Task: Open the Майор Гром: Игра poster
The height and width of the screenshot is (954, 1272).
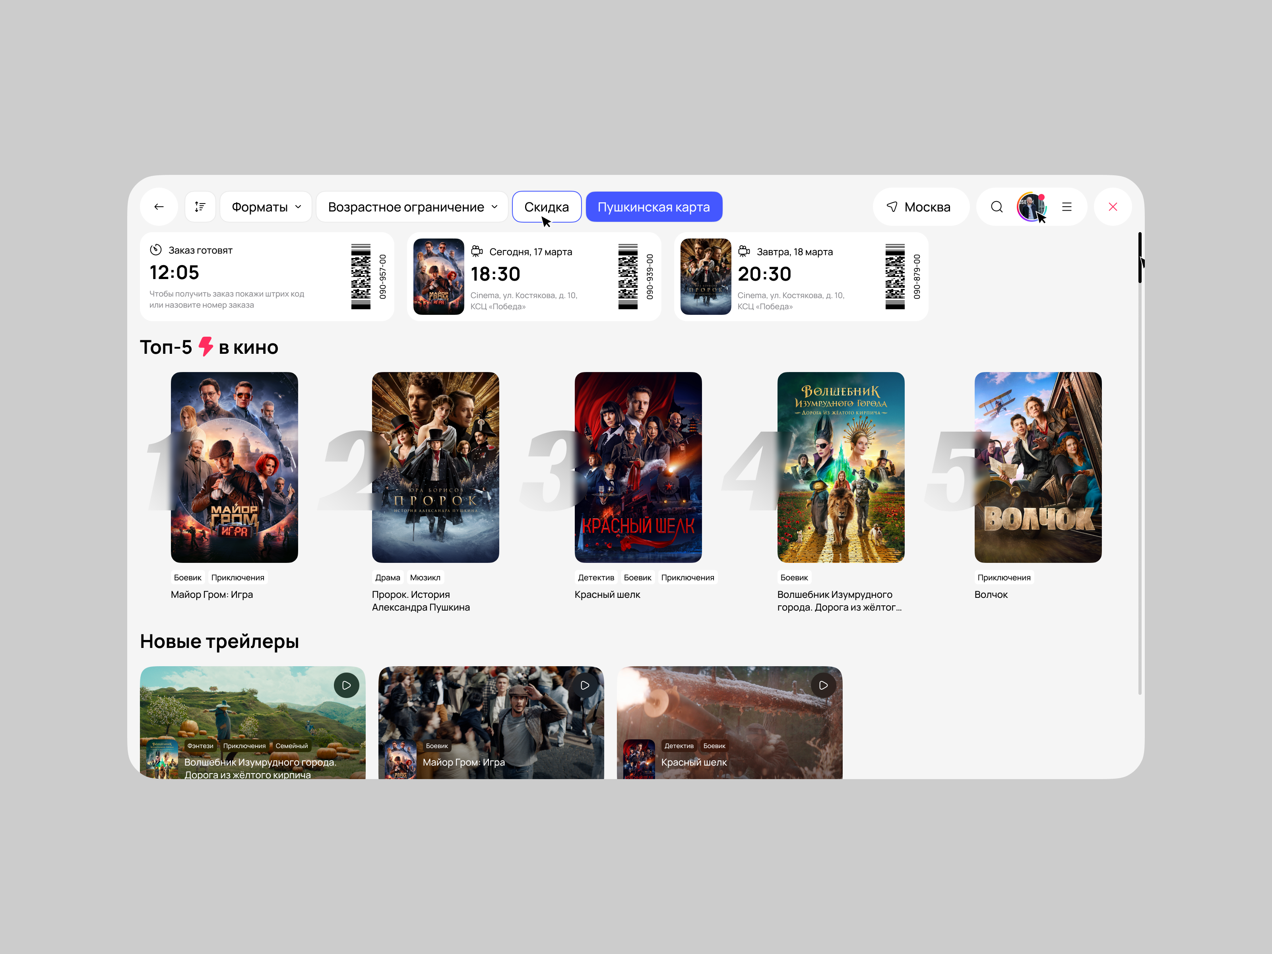Action: [x=234, y=467]
